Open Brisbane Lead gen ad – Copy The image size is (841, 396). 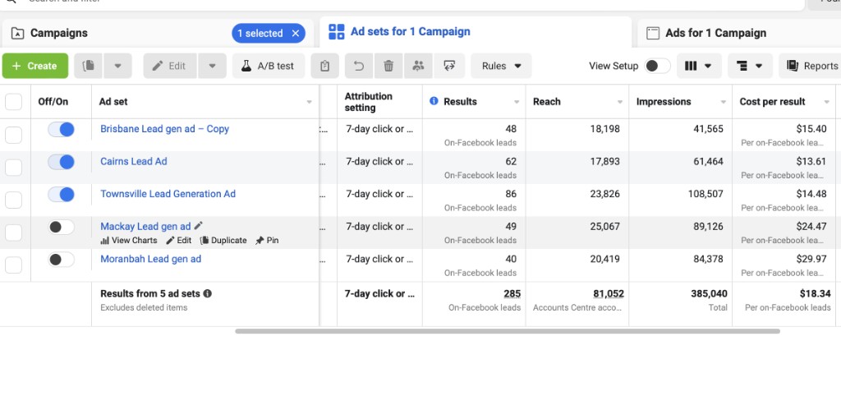pyautogui.click(x=164, y=129)
